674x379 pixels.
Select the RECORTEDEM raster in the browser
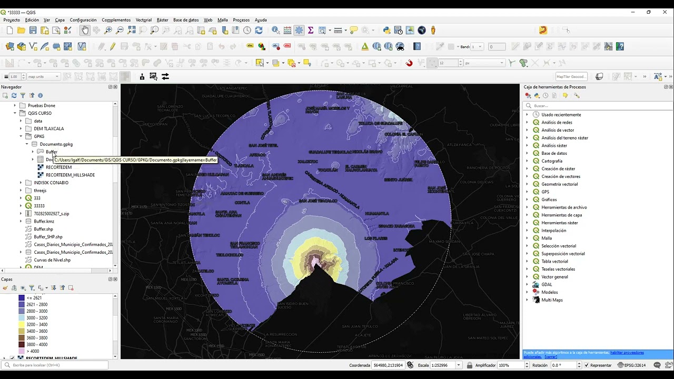coord(58,167)
